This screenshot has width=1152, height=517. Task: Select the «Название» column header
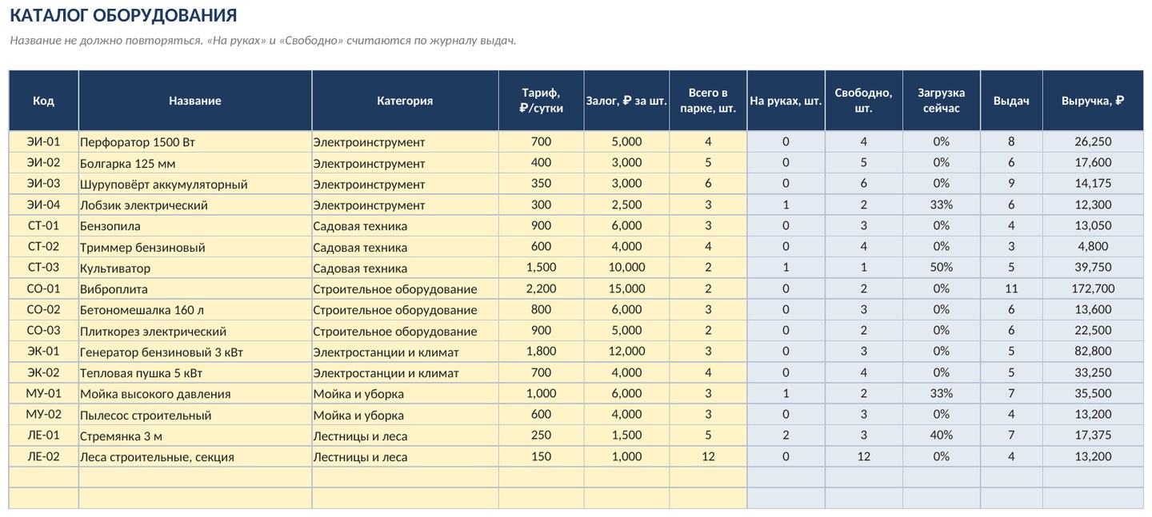click(x=195, y=101)
